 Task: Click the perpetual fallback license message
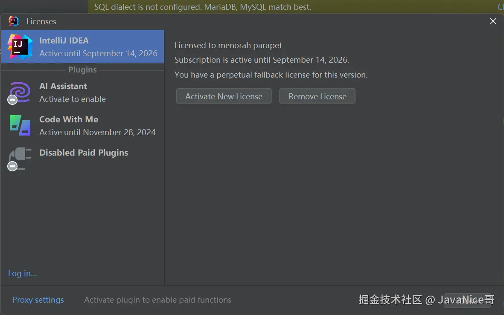coord(271,75)
